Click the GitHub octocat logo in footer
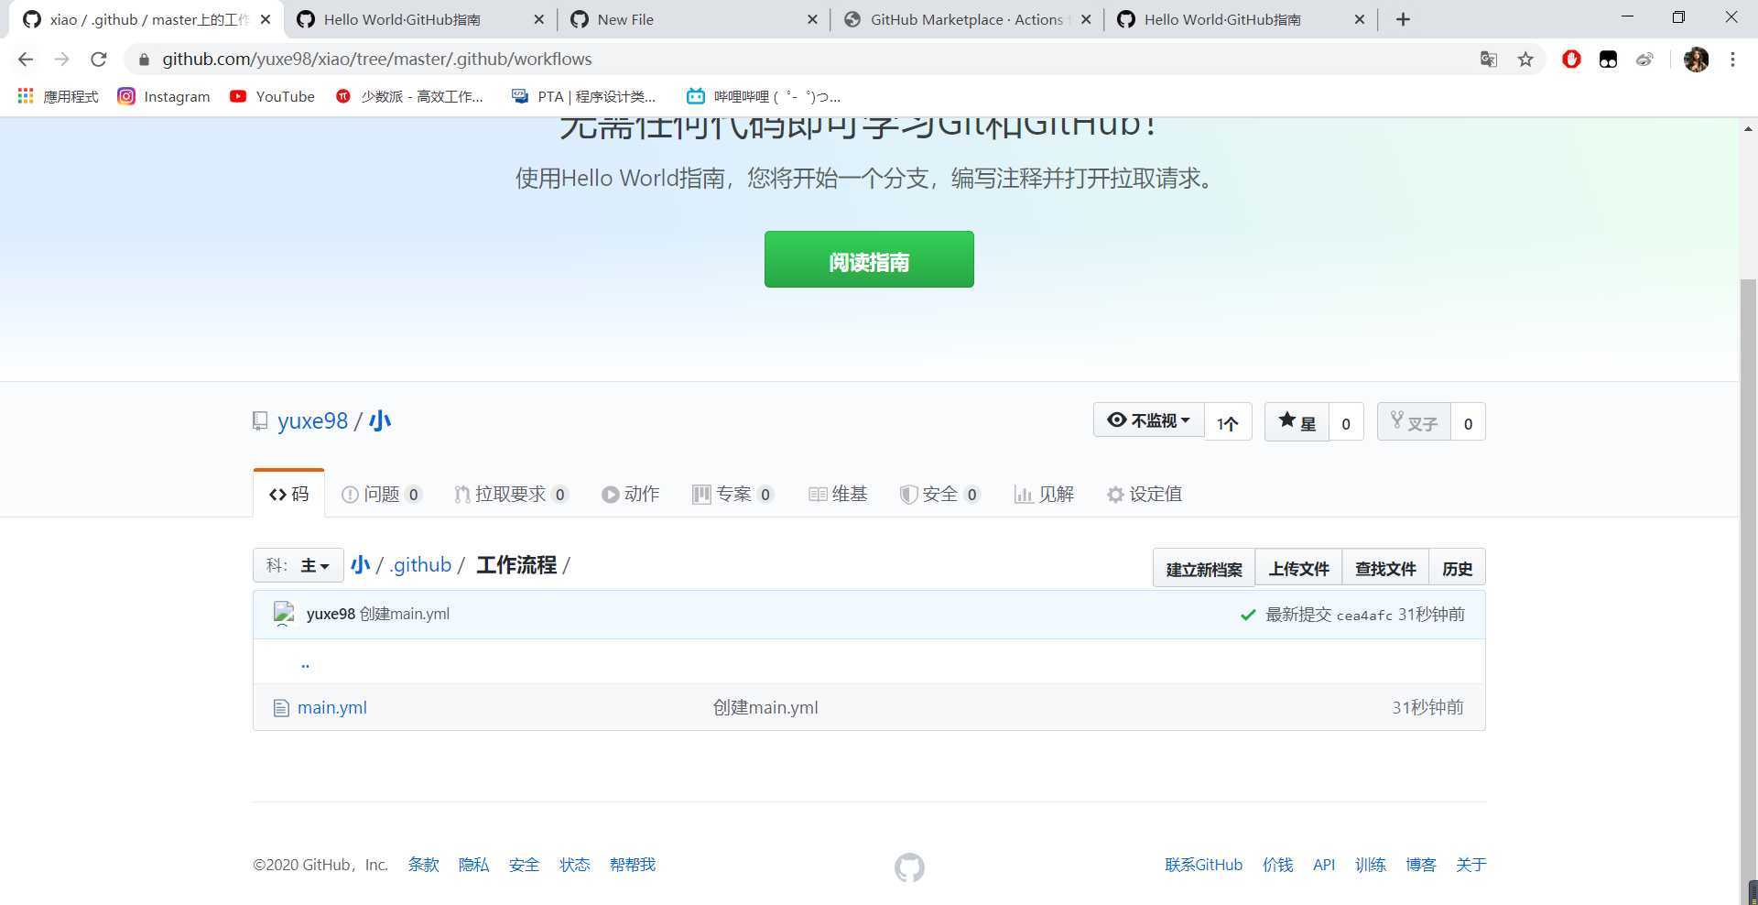The width and height of the screenshot is (1758, 905). click(909, 867)
